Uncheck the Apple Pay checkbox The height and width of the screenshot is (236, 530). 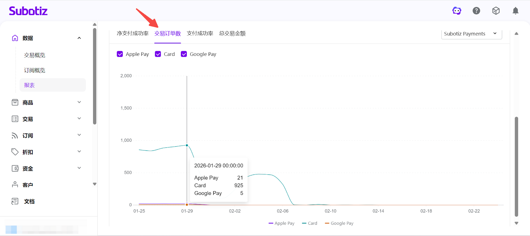coord(120,54)
